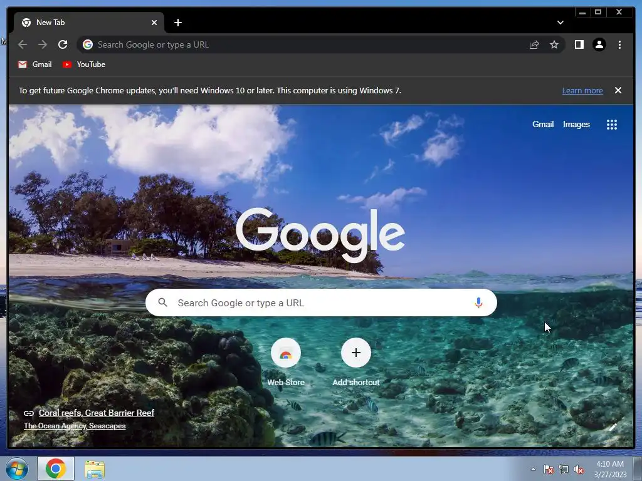
Task: Click the Back navigation arrow
Action: tap(23, 44)
